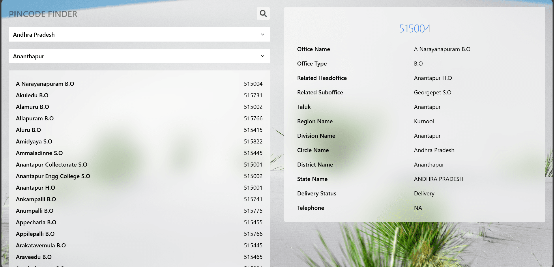
Task: Open Anantapur Collectorate S.O details
Action: pyautogui.click(x=139, y=165)
